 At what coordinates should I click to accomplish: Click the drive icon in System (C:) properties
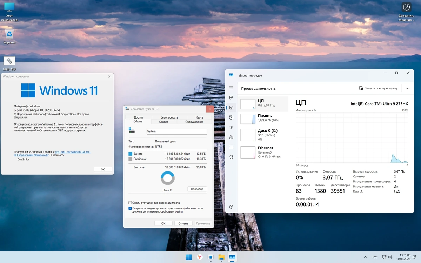click(132, 131)
